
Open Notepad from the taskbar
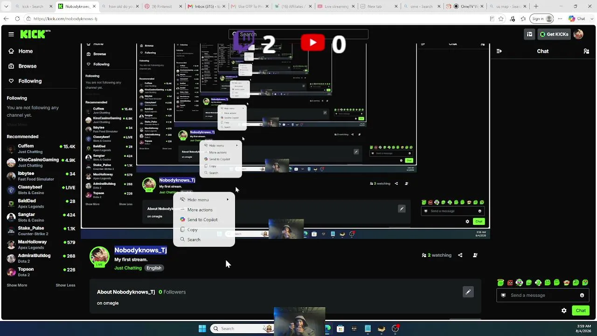368,329
